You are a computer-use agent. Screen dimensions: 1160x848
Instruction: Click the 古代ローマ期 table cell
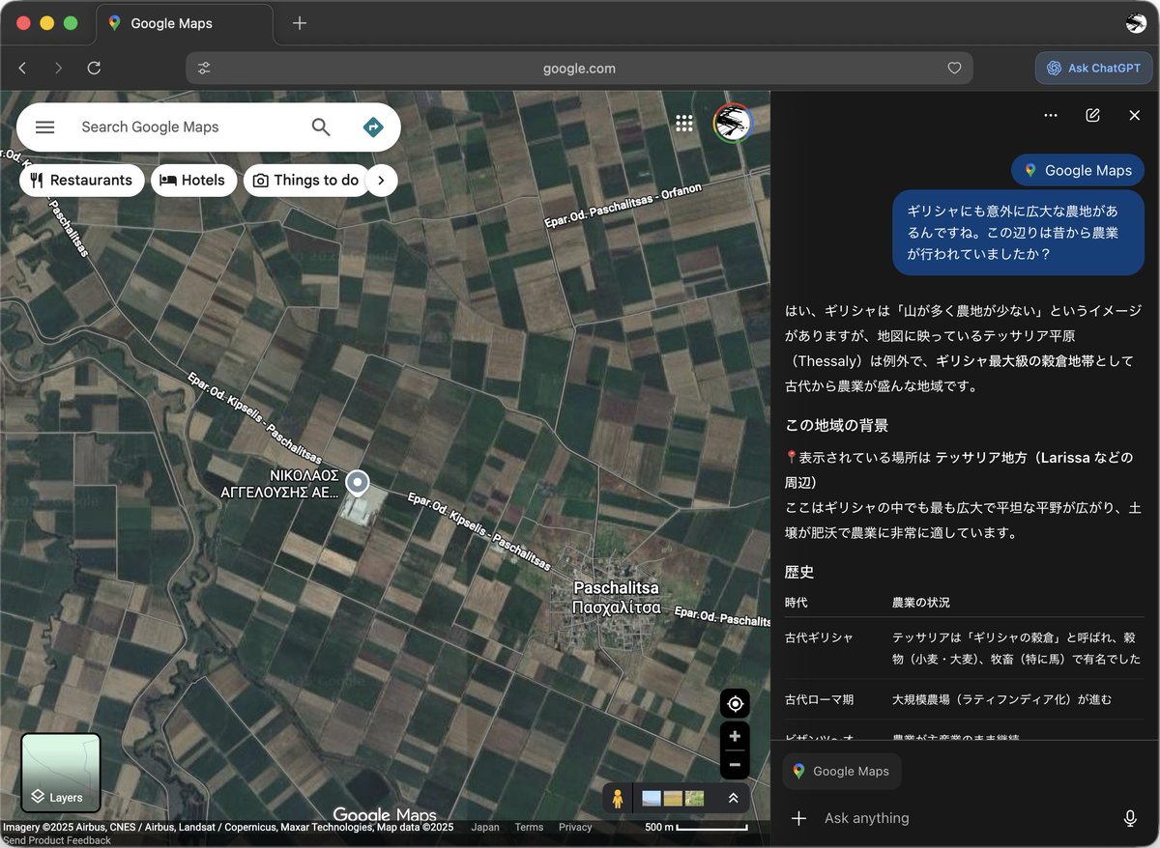point(819,699)
